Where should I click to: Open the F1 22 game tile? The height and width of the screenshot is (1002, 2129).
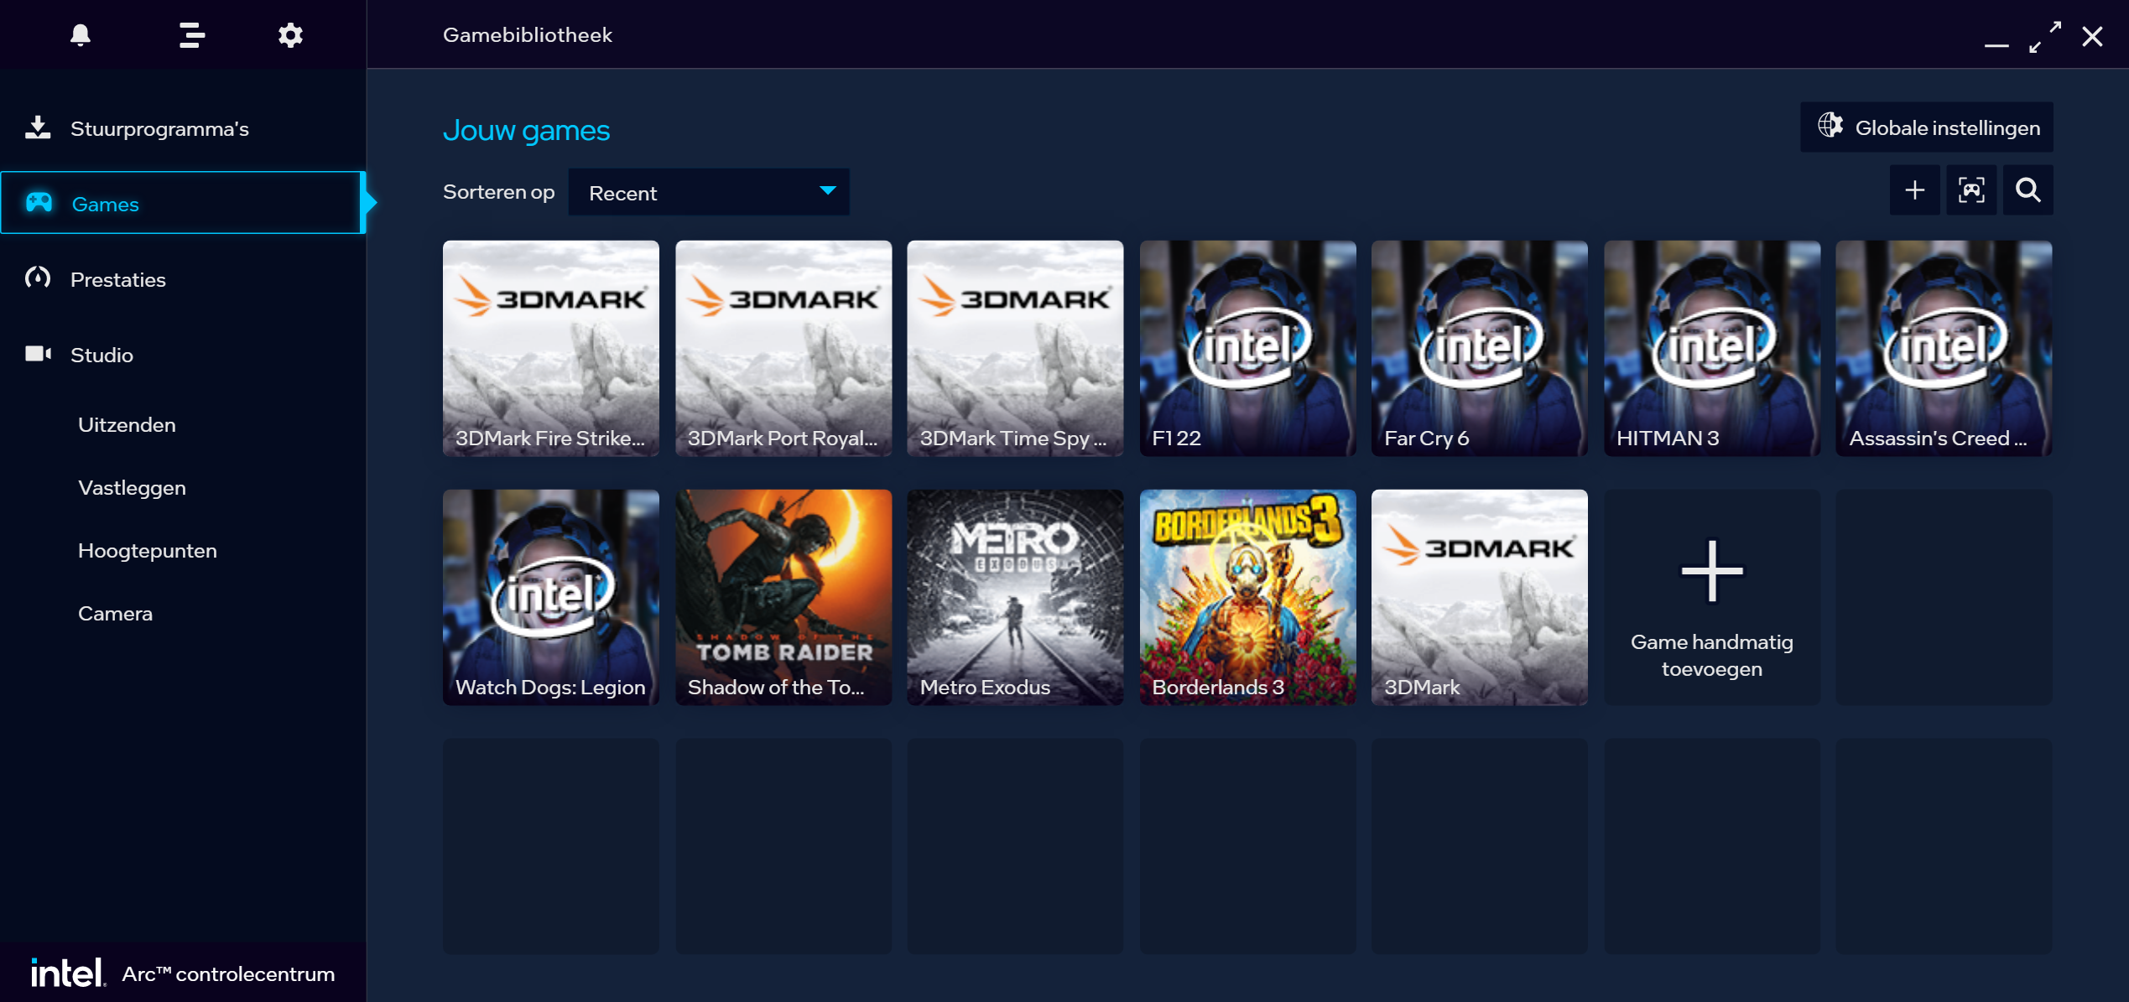[x=1247, y=348]
